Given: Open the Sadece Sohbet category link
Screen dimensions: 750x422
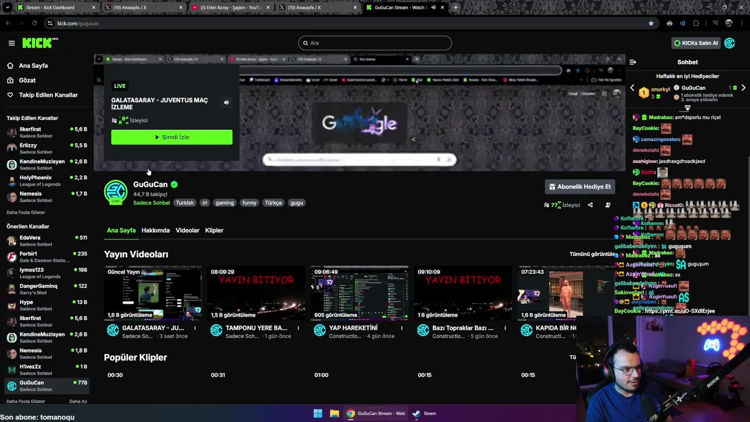Looking at the screenshot, I should pyautogui.click(x=151, y=203).
